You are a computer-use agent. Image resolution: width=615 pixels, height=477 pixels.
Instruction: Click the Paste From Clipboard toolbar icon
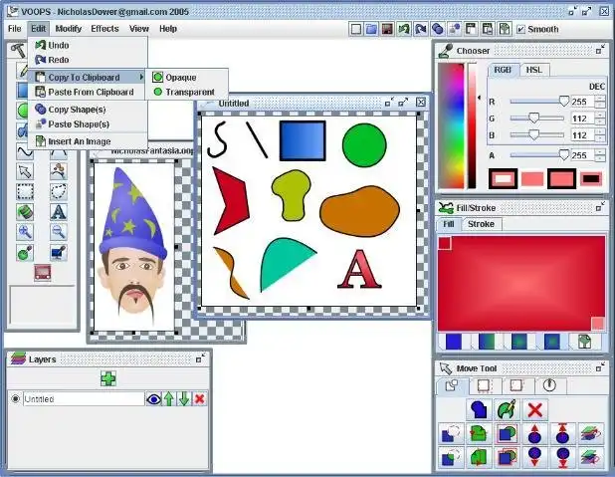pyautogui.click(x=488, y=29)
